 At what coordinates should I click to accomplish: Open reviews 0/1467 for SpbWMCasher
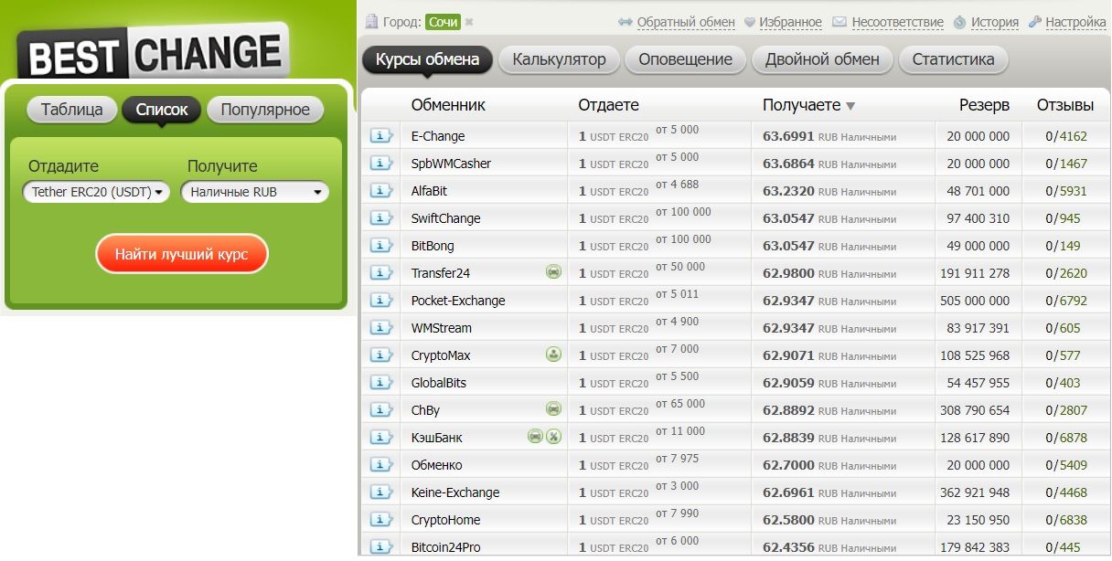click(1066, 164)
